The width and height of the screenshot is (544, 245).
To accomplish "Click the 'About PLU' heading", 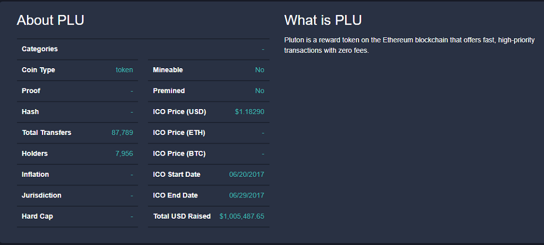I will point(50,20).
